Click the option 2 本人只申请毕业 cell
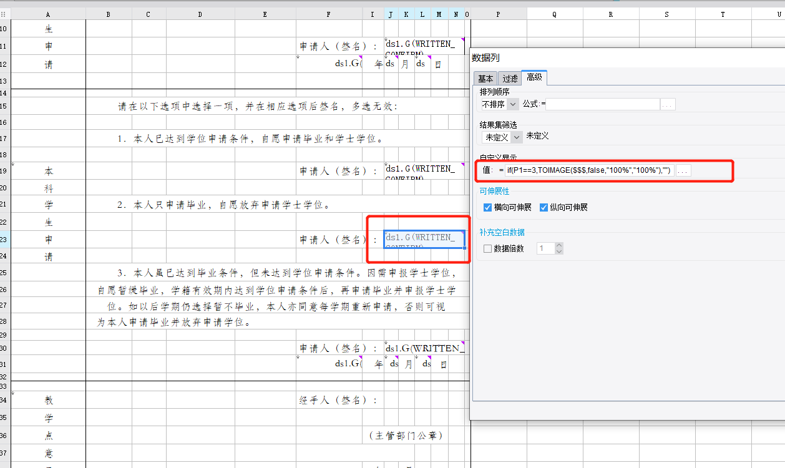The image size is (785, 468). pos(225,205)
